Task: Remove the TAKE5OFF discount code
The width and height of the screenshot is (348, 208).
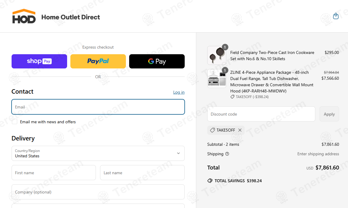Action: 240,130
